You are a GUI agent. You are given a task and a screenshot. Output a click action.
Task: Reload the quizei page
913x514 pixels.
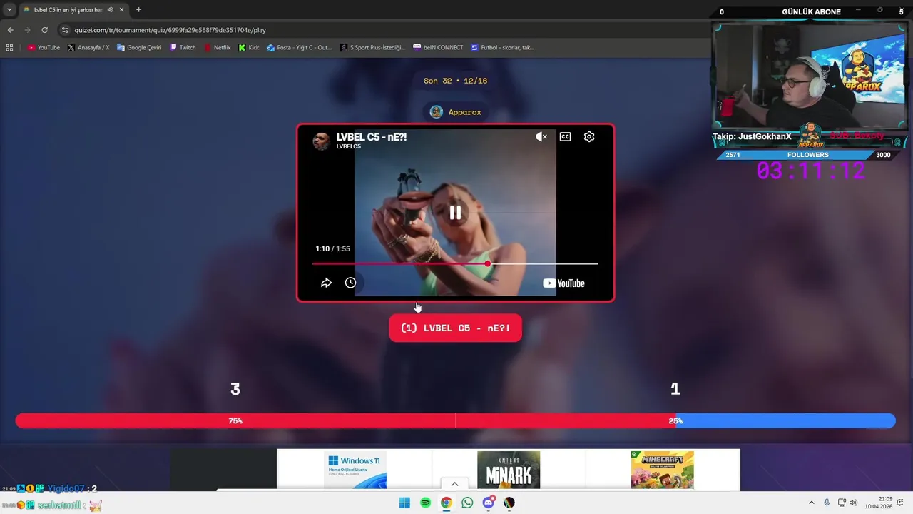point(44,30)
